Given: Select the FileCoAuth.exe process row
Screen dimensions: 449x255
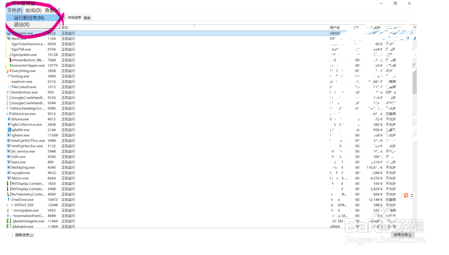Looking at the screenshot, I should click(x=209, y=87).
